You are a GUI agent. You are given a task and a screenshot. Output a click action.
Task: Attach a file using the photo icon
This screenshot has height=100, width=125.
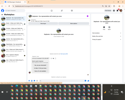coord(32,81)
